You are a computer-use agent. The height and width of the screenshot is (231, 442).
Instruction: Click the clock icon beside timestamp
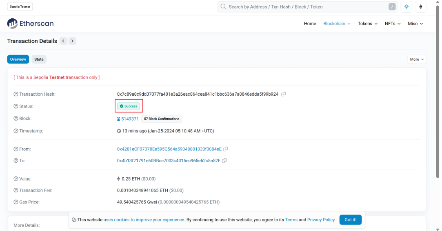pos(119,131)
